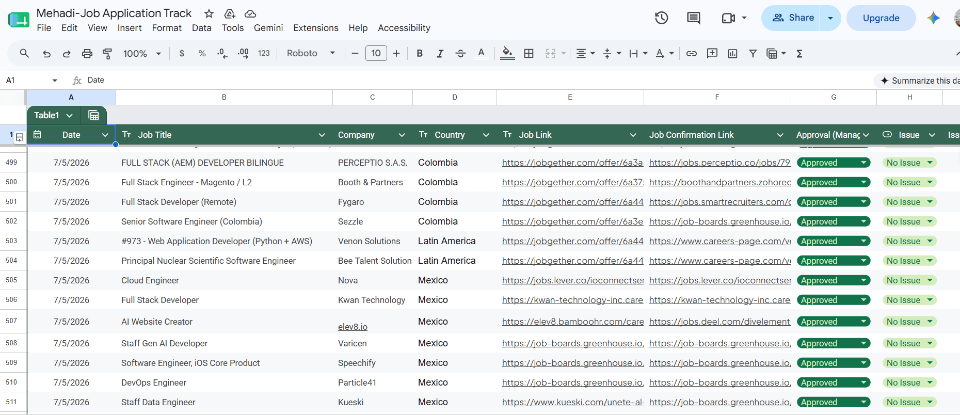Open text rotation dropdown
The height and width of the screenshot is (415, 960).
(x=664, y=53)
